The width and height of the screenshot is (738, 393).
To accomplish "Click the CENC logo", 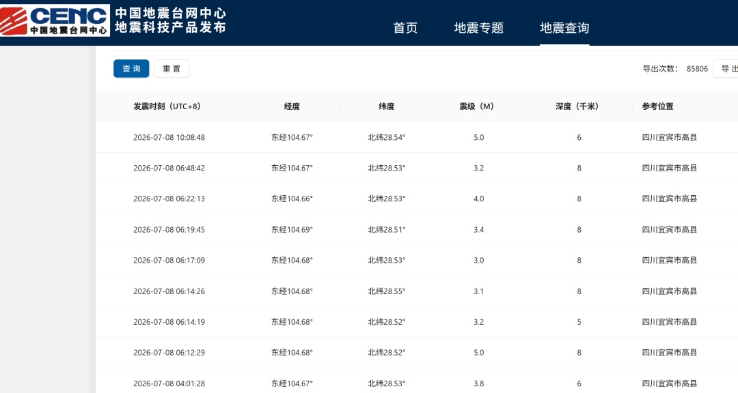I will [55, 20].
